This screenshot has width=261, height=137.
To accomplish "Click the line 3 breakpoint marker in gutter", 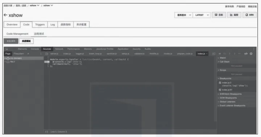I will (47, 62).
